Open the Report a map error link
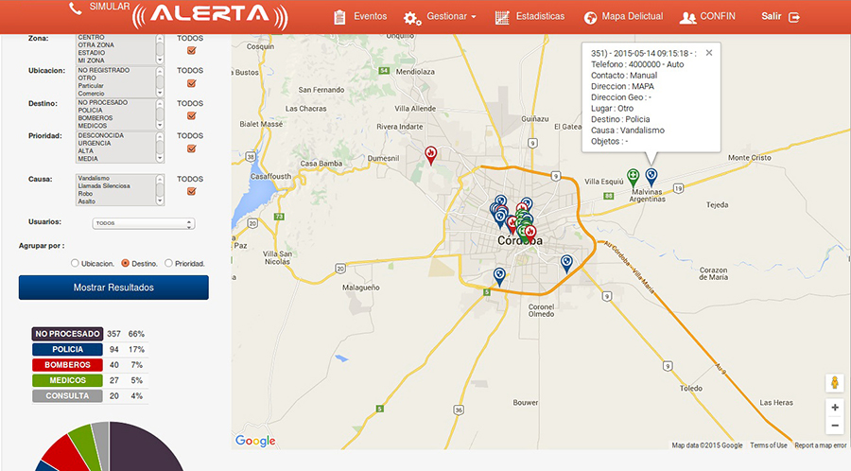The height and width of the screenshot is (471, 851). pyautogui.click(x=821, y=445)
